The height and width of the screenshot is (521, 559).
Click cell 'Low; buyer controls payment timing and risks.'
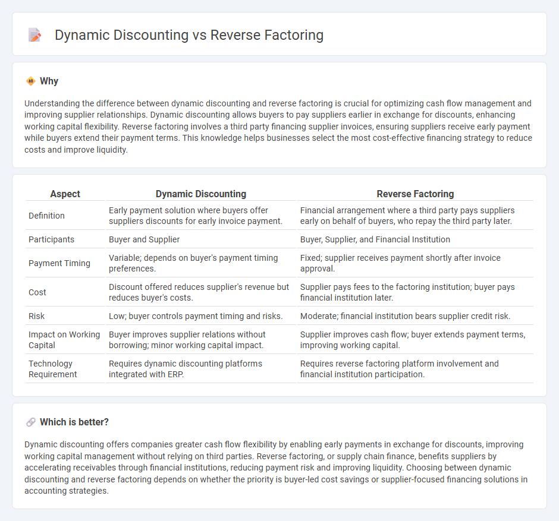pyautogui.click(x=201, y=316)
